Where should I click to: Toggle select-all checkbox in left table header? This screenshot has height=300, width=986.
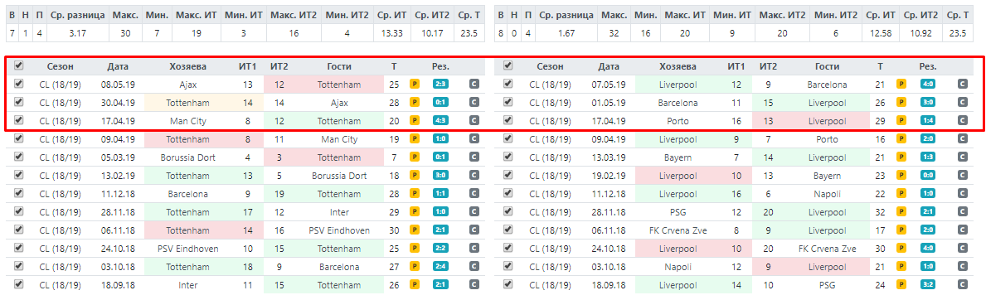click(18, 65)
